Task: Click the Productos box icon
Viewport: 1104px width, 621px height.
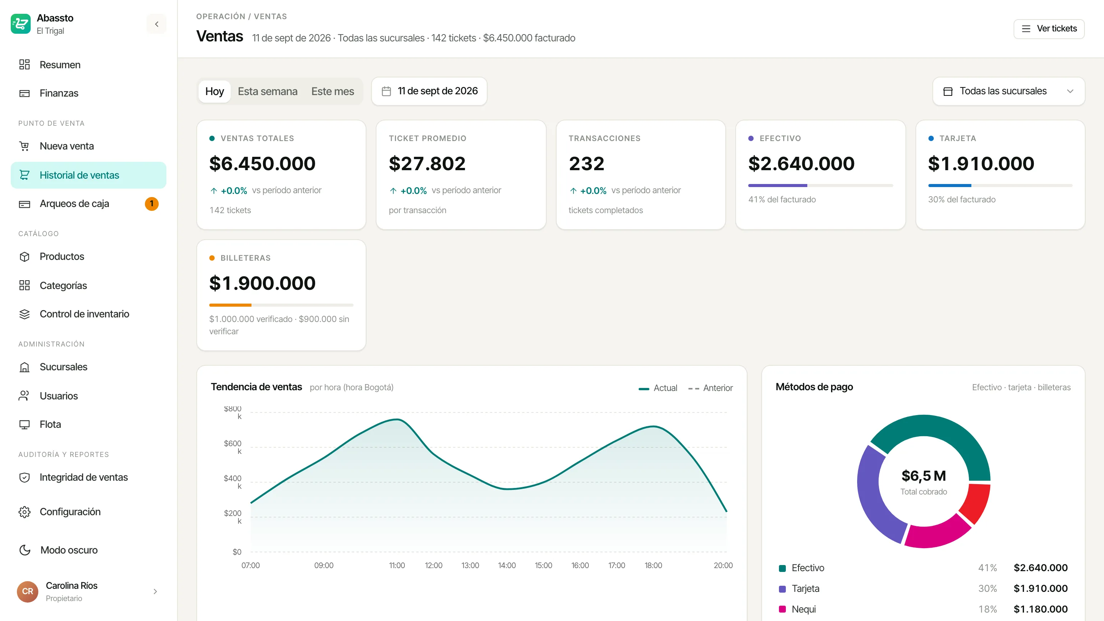Action: (25, 257)
